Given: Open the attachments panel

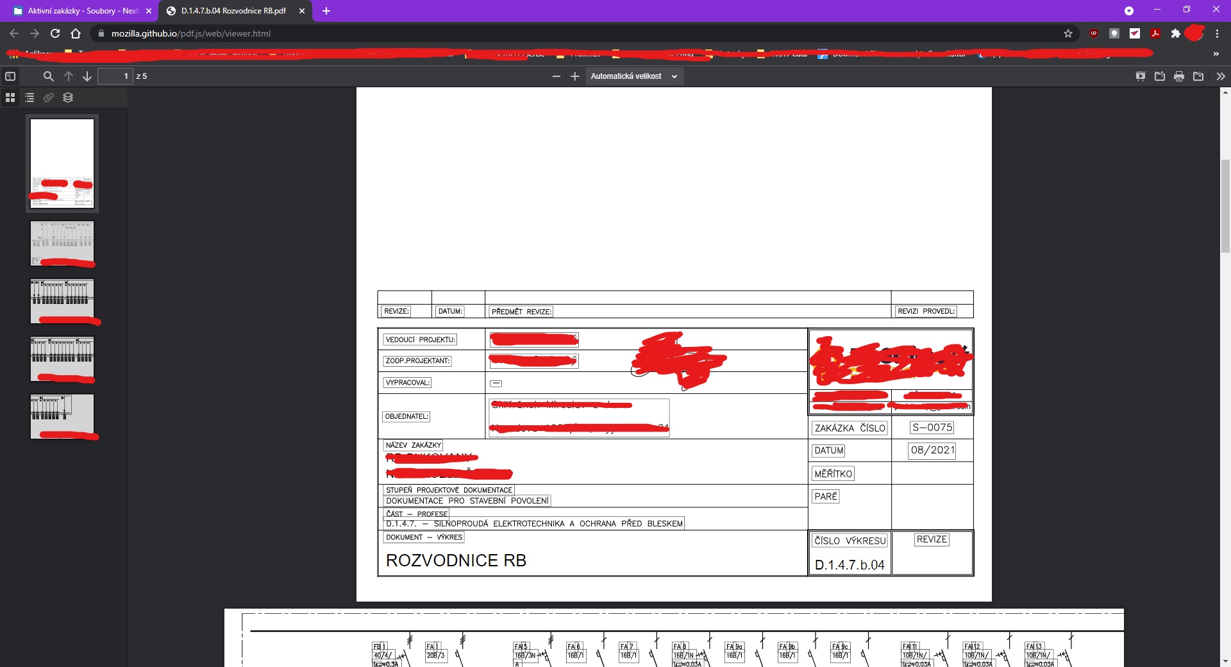Looking at the screenshot, I should [49, 97].
